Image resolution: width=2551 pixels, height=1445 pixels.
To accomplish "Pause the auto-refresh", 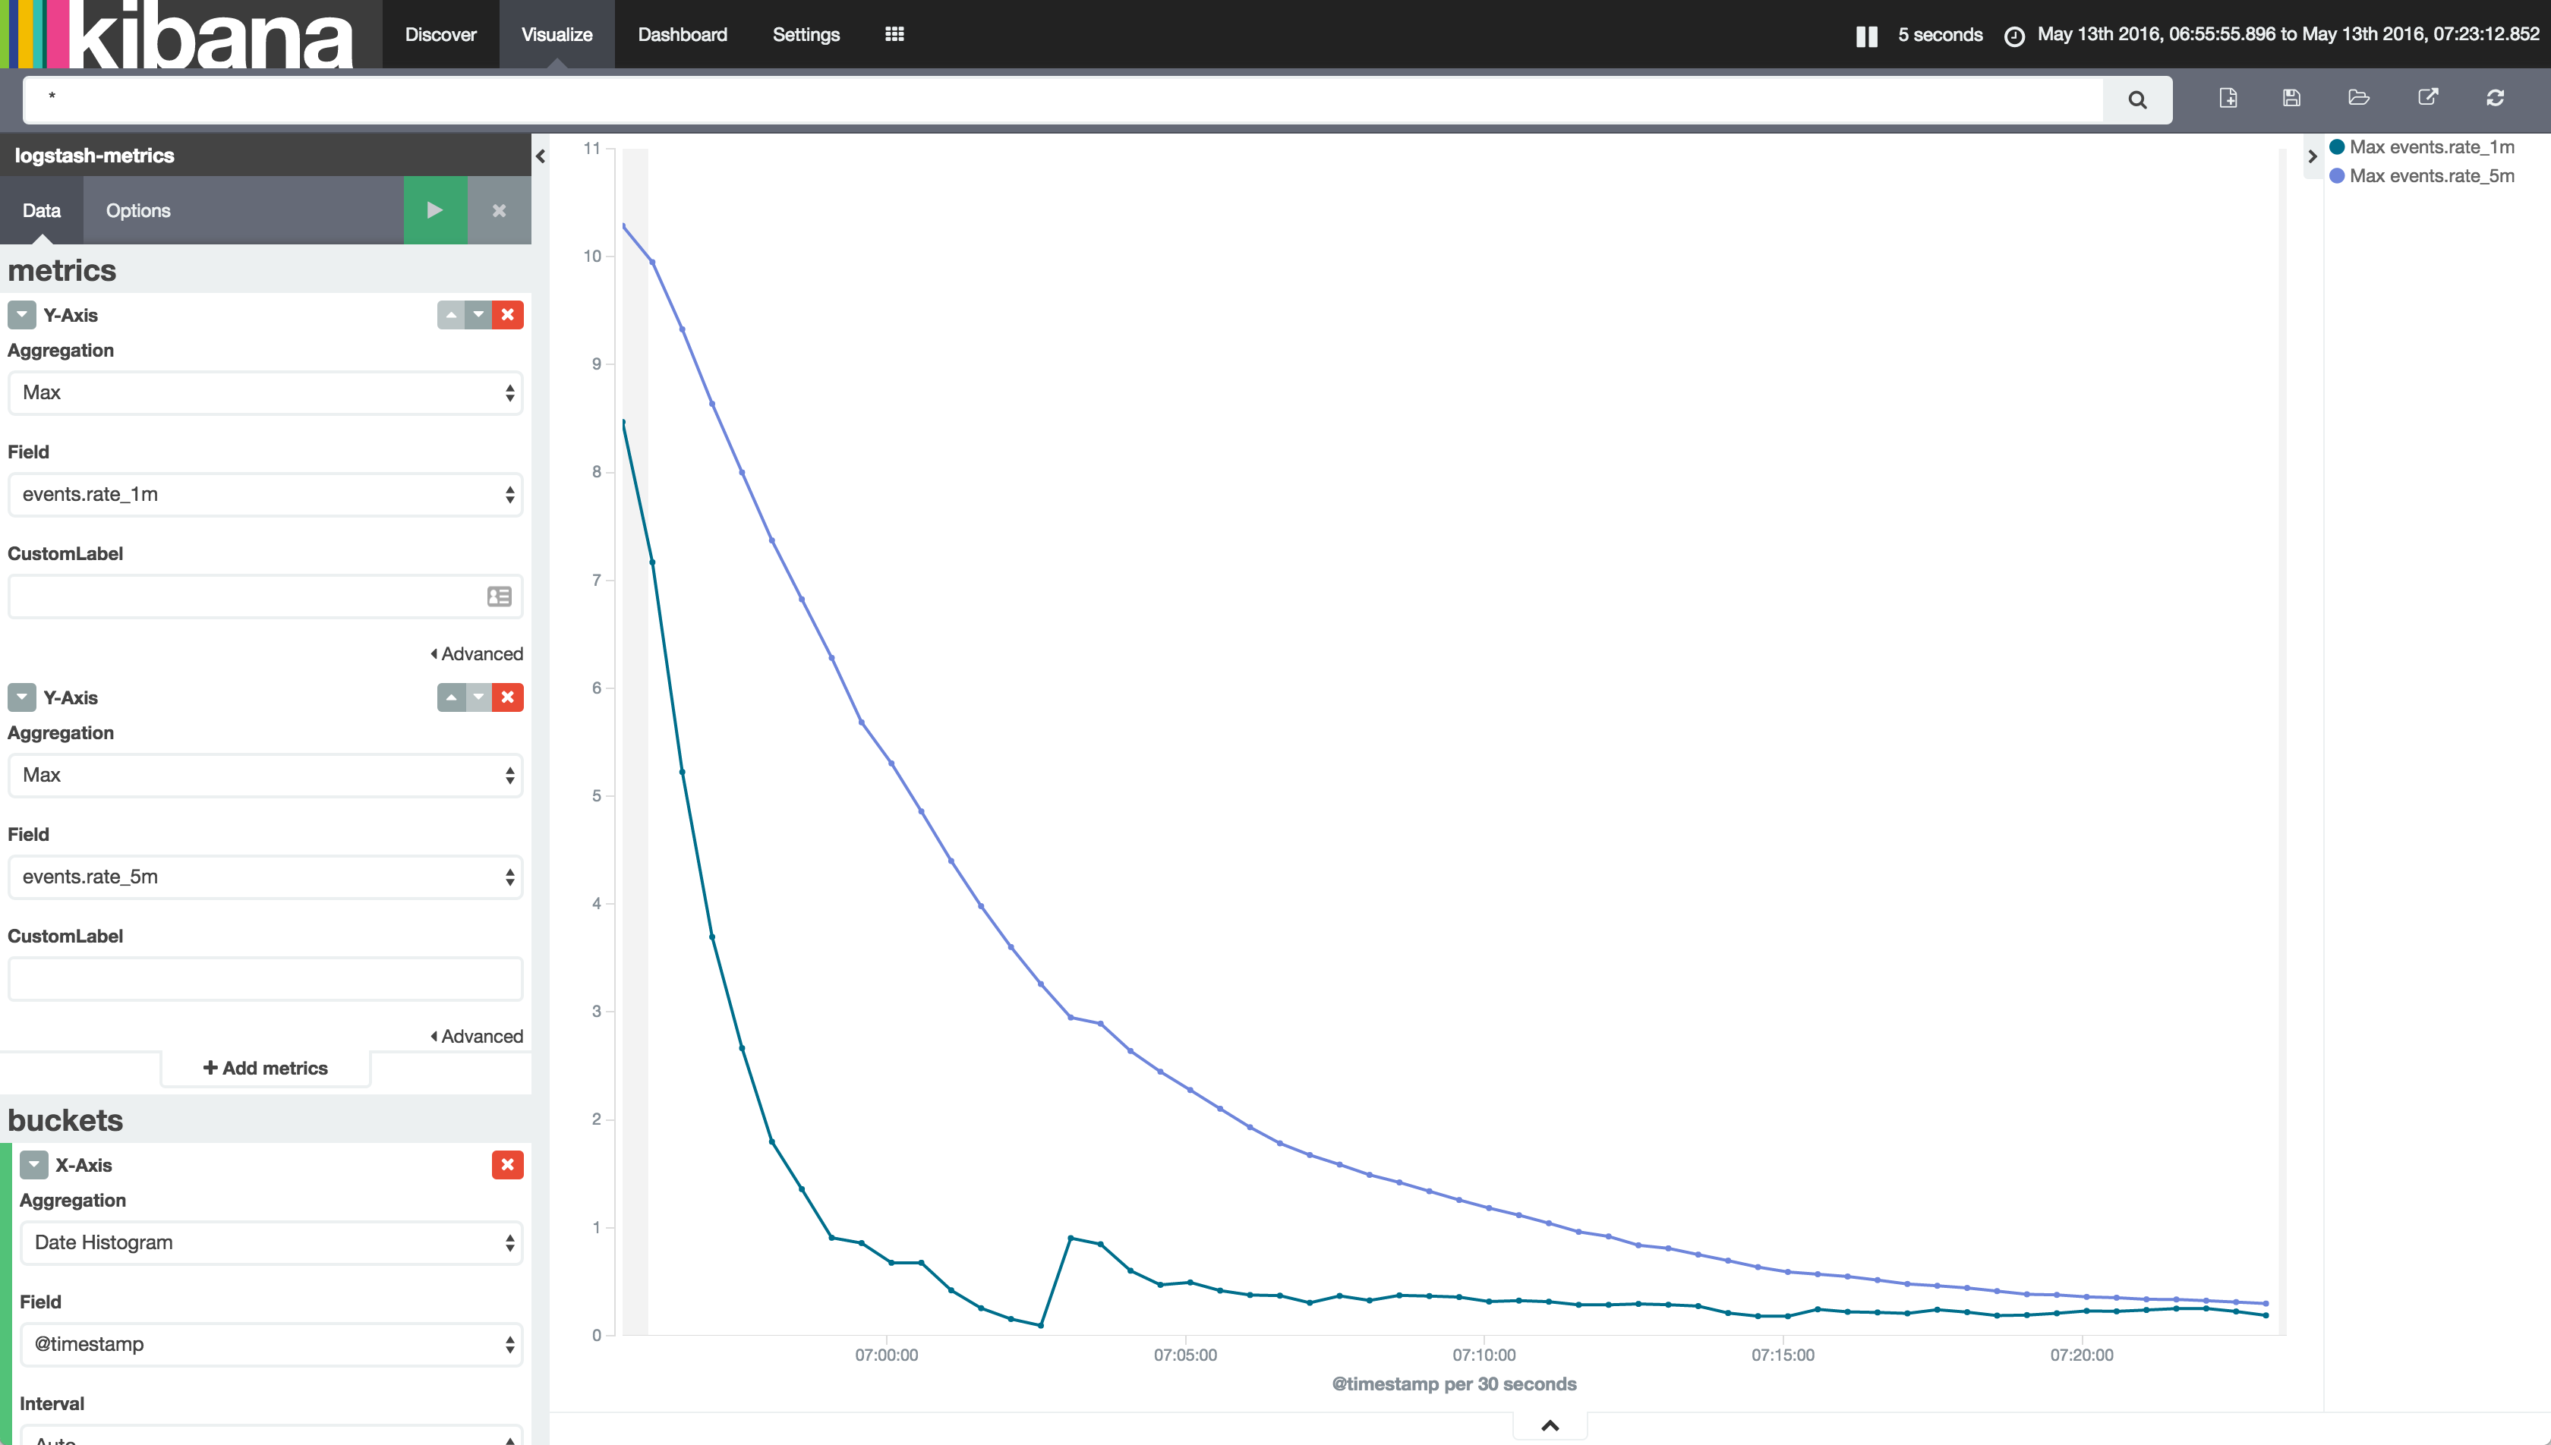I will click(1866, 36).
